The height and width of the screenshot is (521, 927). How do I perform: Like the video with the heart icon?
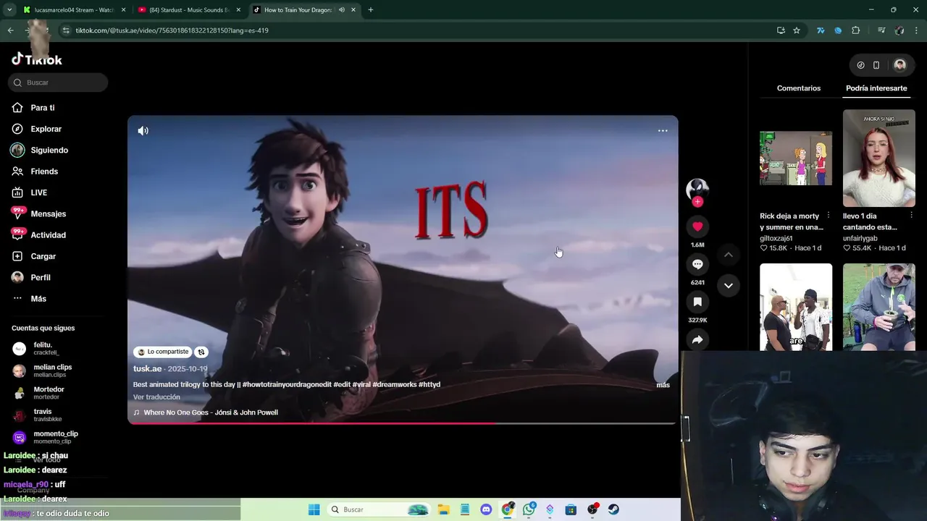(697, 226)
